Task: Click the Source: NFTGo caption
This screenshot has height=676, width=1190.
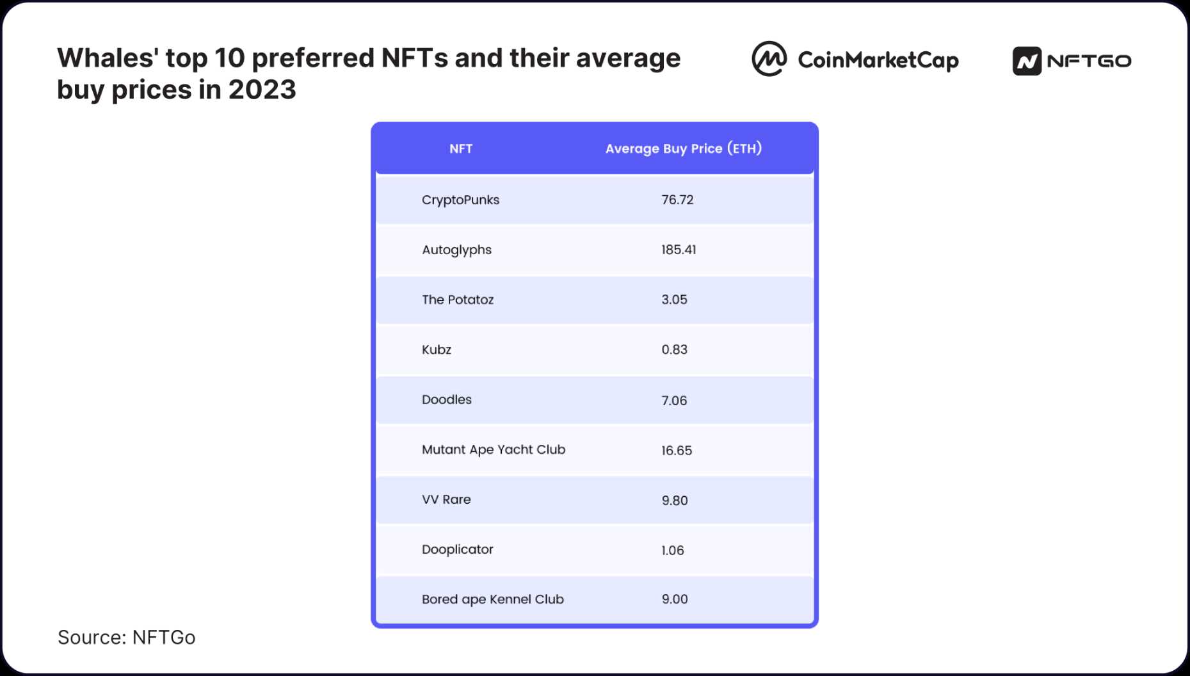Action: (126, 637)
